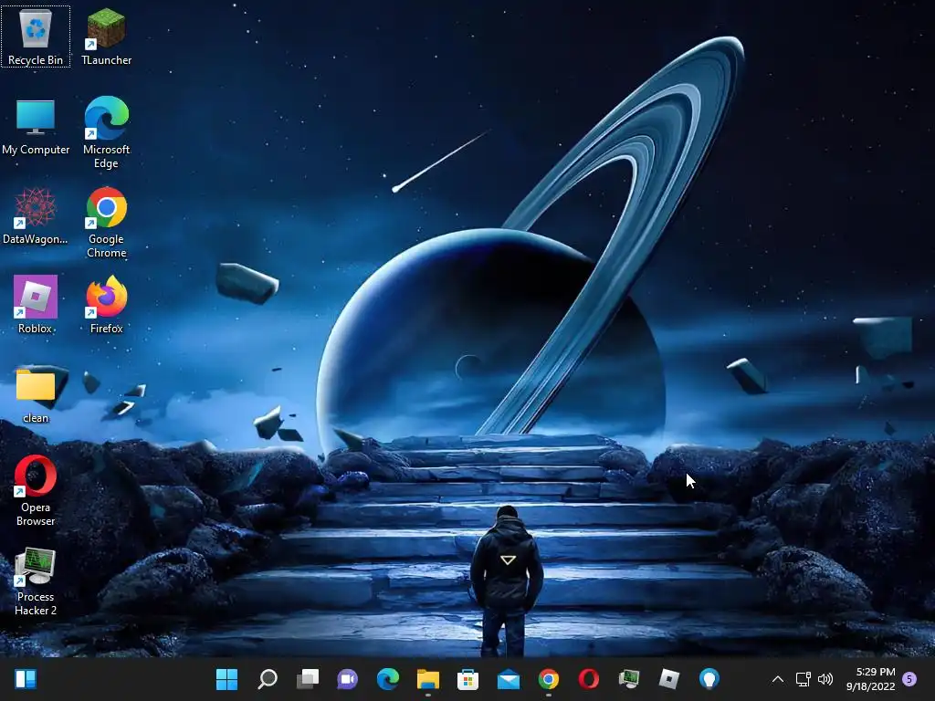Open Roblox from the taskbar
The width and height of the screenshot is (935, 701).
click(669, 678)
